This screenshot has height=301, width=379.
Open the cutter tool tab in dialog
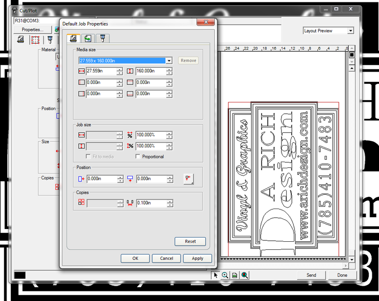click(x=102, y=38)
